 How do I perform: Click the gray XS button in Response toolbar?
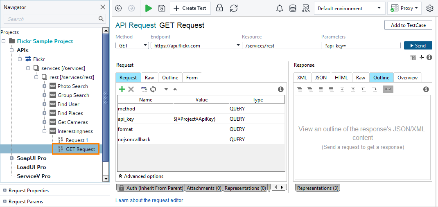coord(388,89)
